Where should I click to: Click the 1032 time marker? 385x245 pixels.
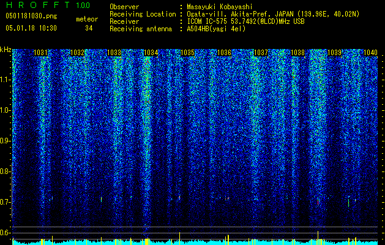click(78, 53)
